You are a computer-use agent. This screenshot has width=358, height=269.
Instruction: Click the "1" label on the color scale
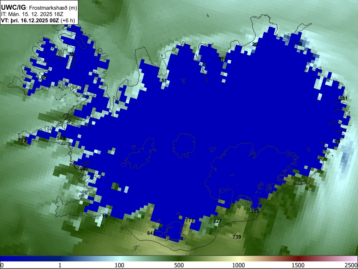pos(60,265)
